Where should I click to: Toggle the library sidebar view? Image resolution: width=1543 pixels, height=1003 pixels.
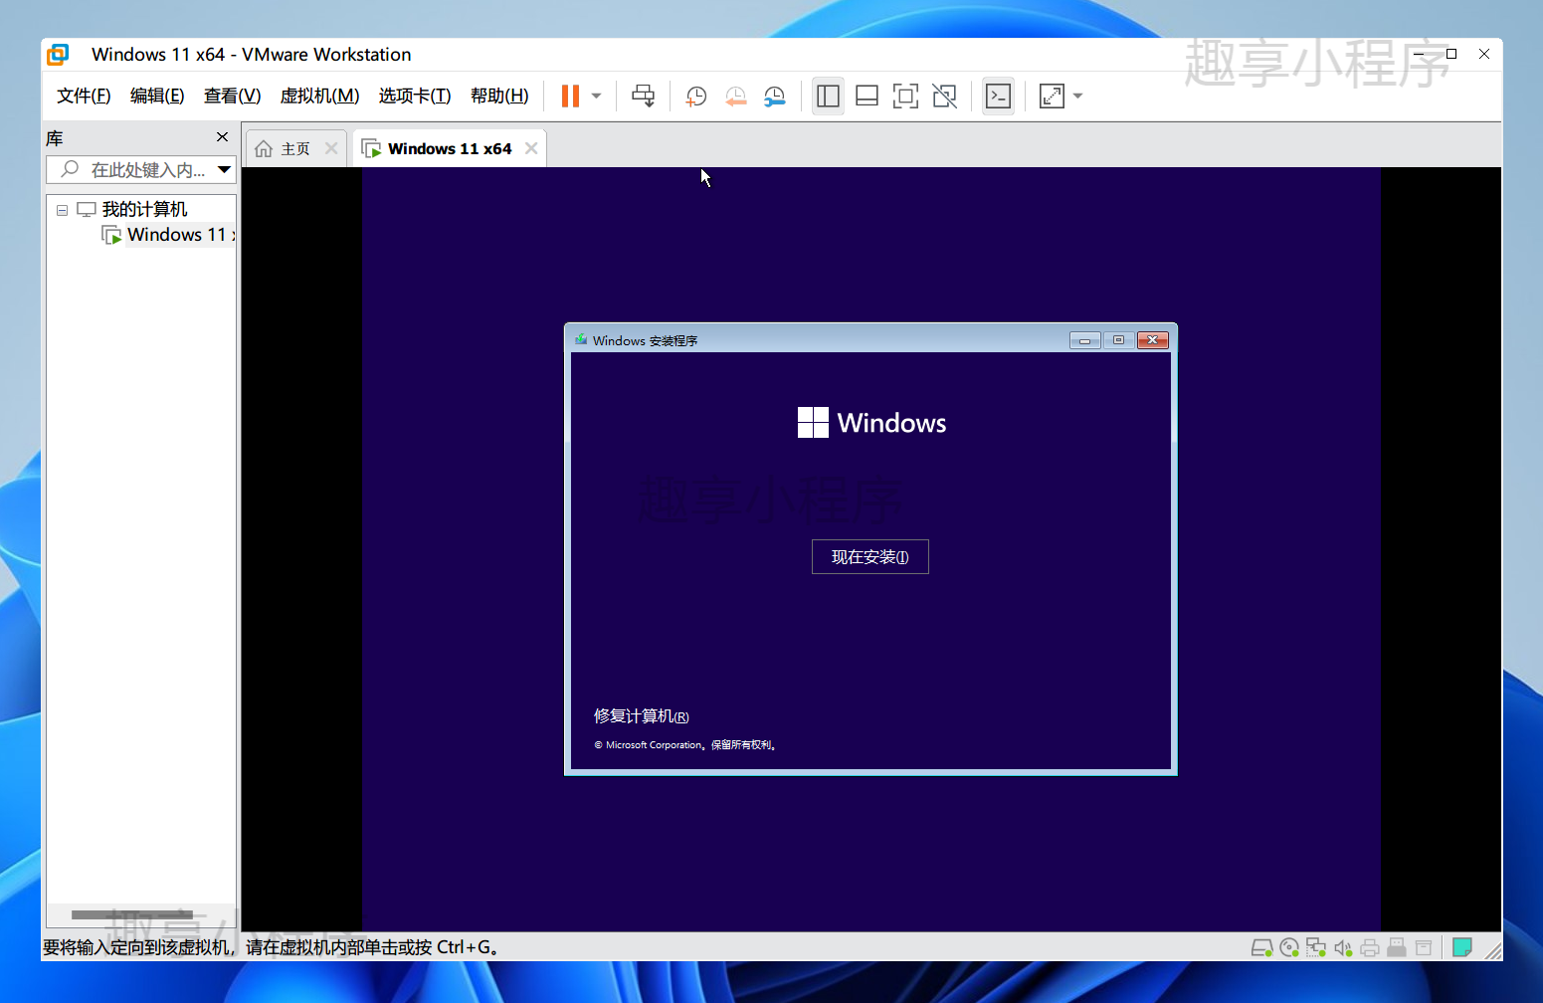pos(828,96)
